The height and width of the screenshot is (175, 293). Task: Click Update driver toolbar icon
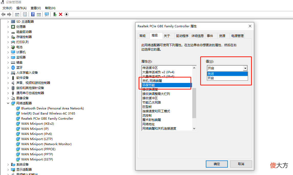(55, 14)
